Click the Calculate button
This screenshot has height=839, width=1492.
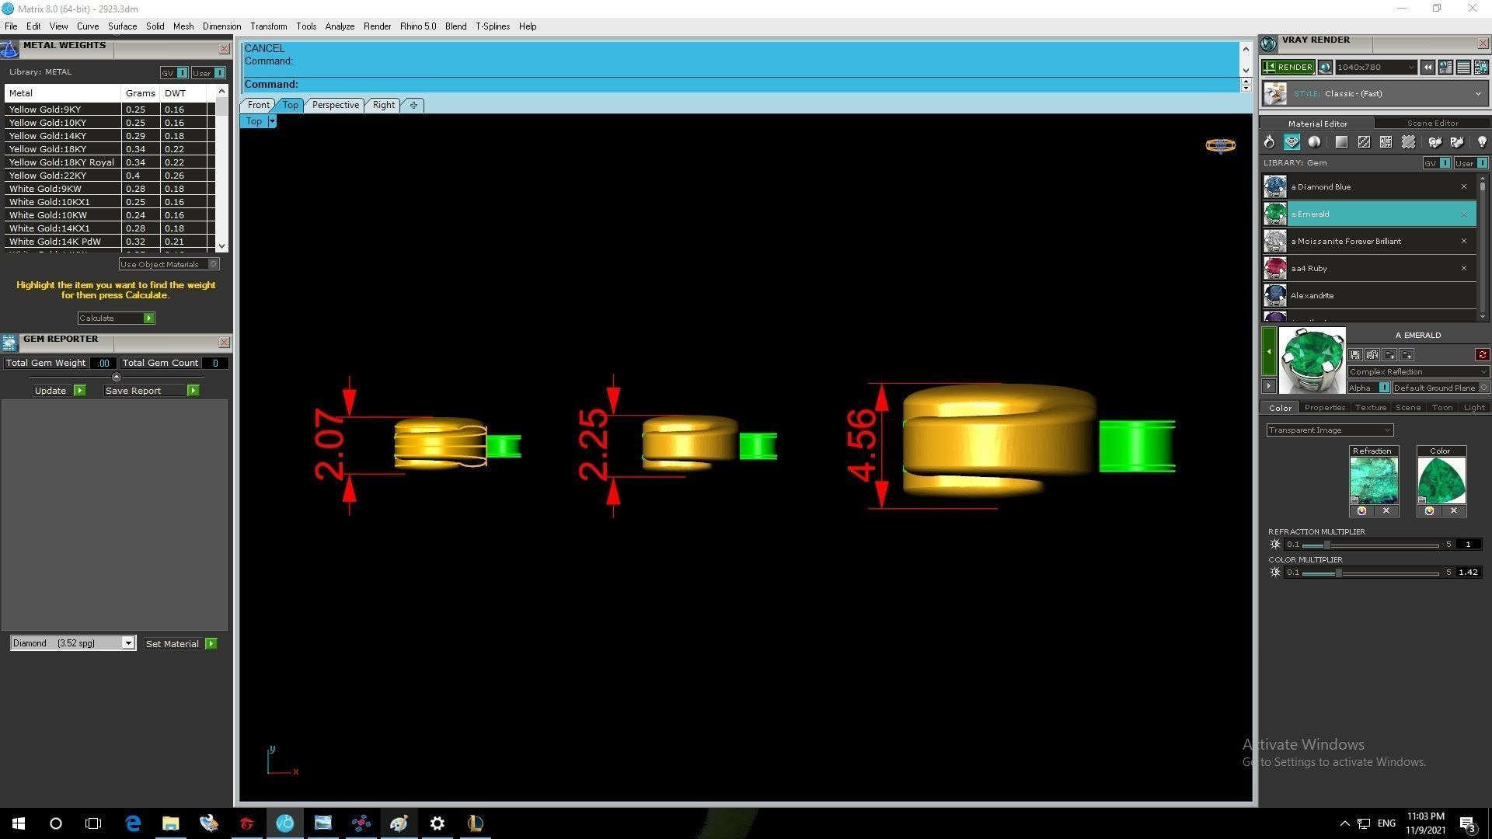(116, 319)
